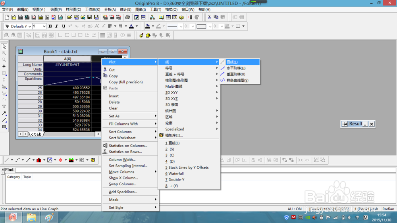This screenshot has height=223, width=397.
Task: Select the ctab worksheet tab
Action: click(36, 134)
